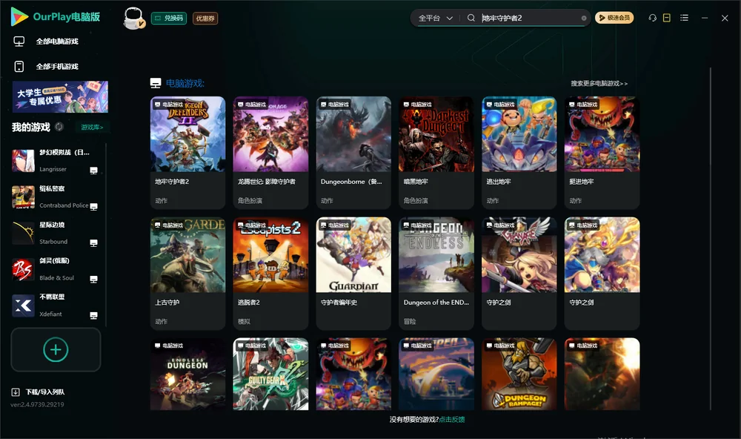Viewport: 741px width, 439px height.
Task: Click the 电脑游戏 tag on 逃脱者2 card
Action: tap(251, 225)
